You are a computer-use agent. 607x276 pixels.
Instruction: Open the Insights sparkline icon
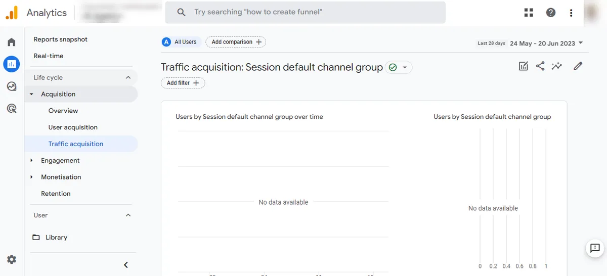pos(557,66)
